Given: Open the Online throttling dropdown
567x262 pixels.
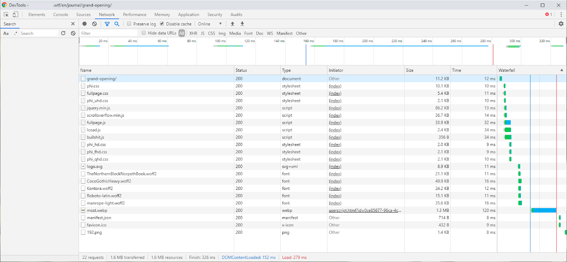Looking at the screenshot, I should coord(210,24).
